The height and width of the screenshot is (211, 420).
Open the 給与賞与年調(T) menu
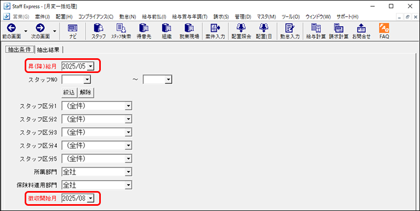tap(190, 17)
